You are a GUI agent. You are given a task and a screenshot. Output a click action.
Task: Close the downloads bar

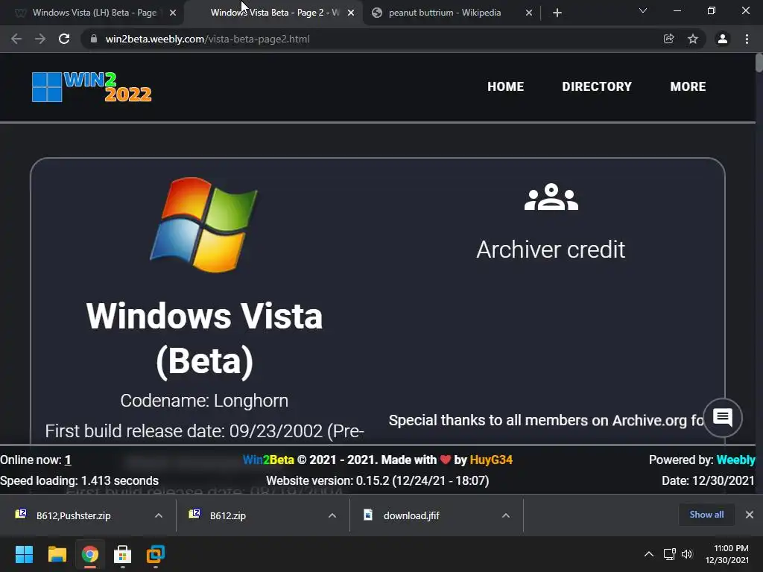pos(750,515)
